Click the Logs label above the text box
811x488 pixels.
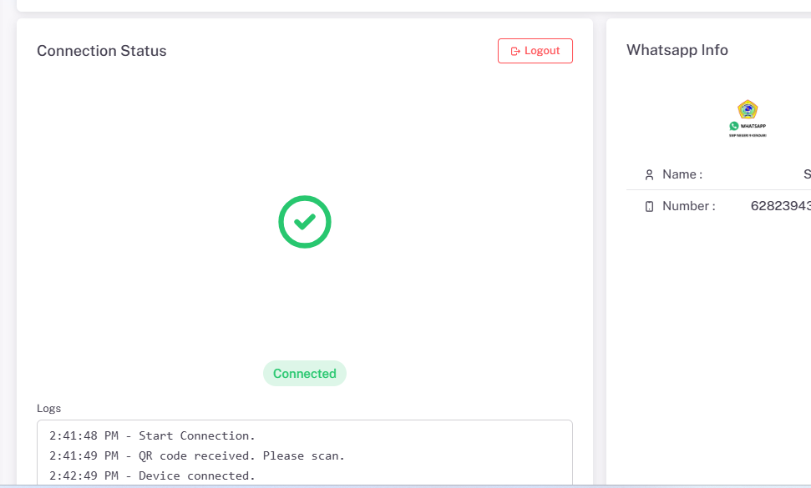pyautogui.click(x=48, y=409)
